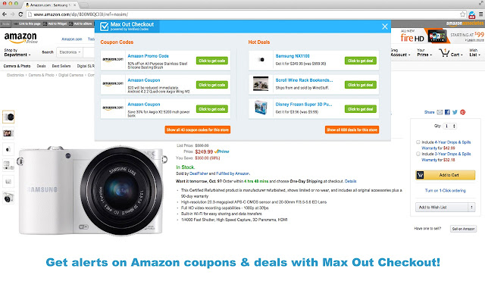Share product on Pinterest icon
This screenshot has height=303, width=485.
tap(462, 112)
